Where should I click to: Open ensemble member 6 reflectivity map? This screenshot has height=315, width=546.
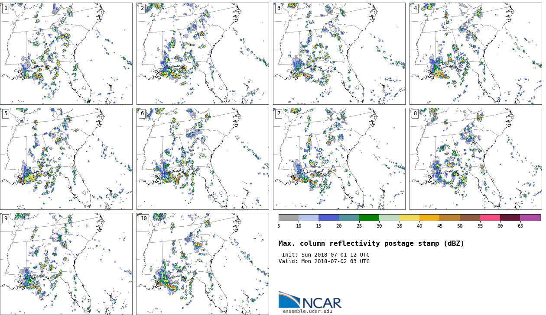point(202,159)
